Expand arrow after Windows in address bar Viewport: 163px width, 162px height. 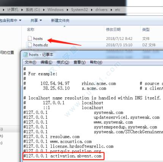pos(67,10)
